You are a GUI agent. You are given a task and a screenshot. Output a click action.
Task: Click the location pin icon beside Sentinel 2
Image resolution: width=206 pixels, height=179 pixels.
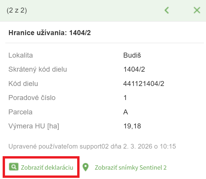(x=86, y=167)
